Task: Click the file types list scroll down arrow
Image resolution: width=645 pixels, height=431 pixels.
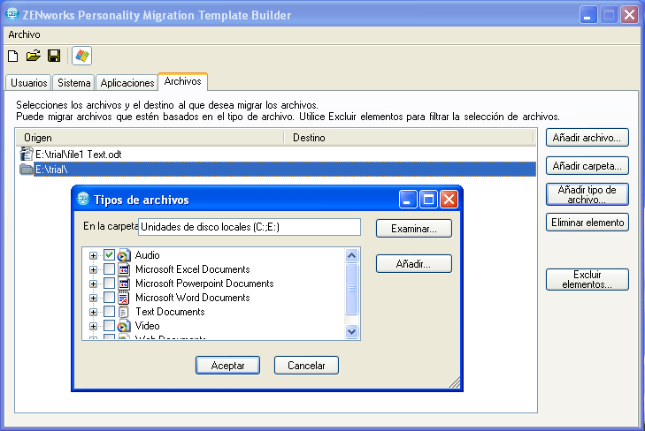Action: [352, 331]
